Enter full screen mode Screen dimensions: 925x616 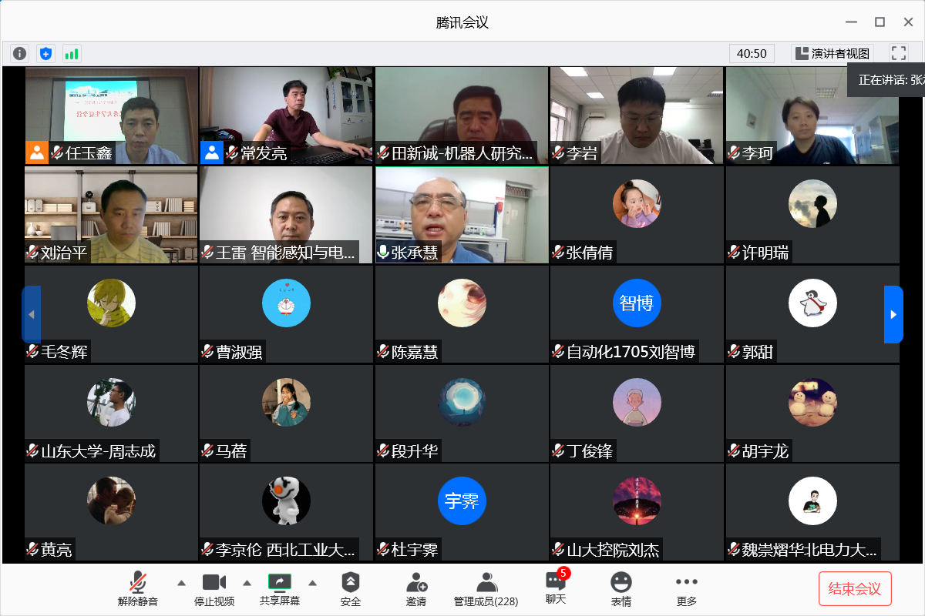point(898,53)
